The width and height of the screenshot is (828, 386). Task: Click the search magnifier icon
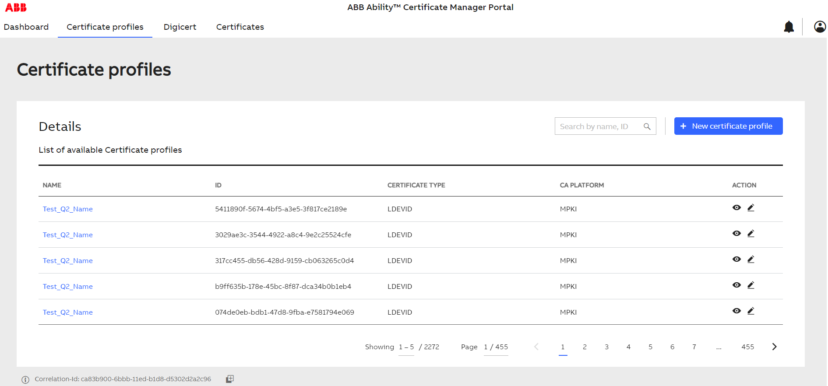647,126
